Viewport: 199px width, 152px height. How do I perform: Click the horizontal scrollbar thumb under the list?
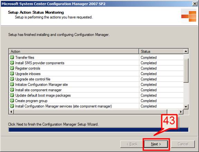click(91, 112)
